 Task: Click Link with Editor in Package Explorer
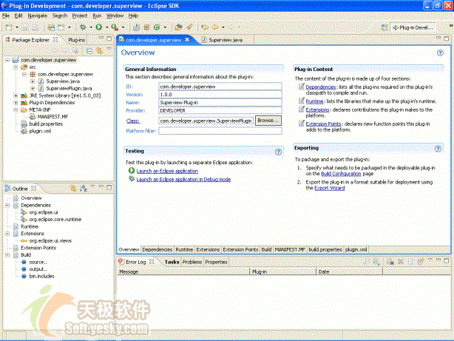coord(99,51)
